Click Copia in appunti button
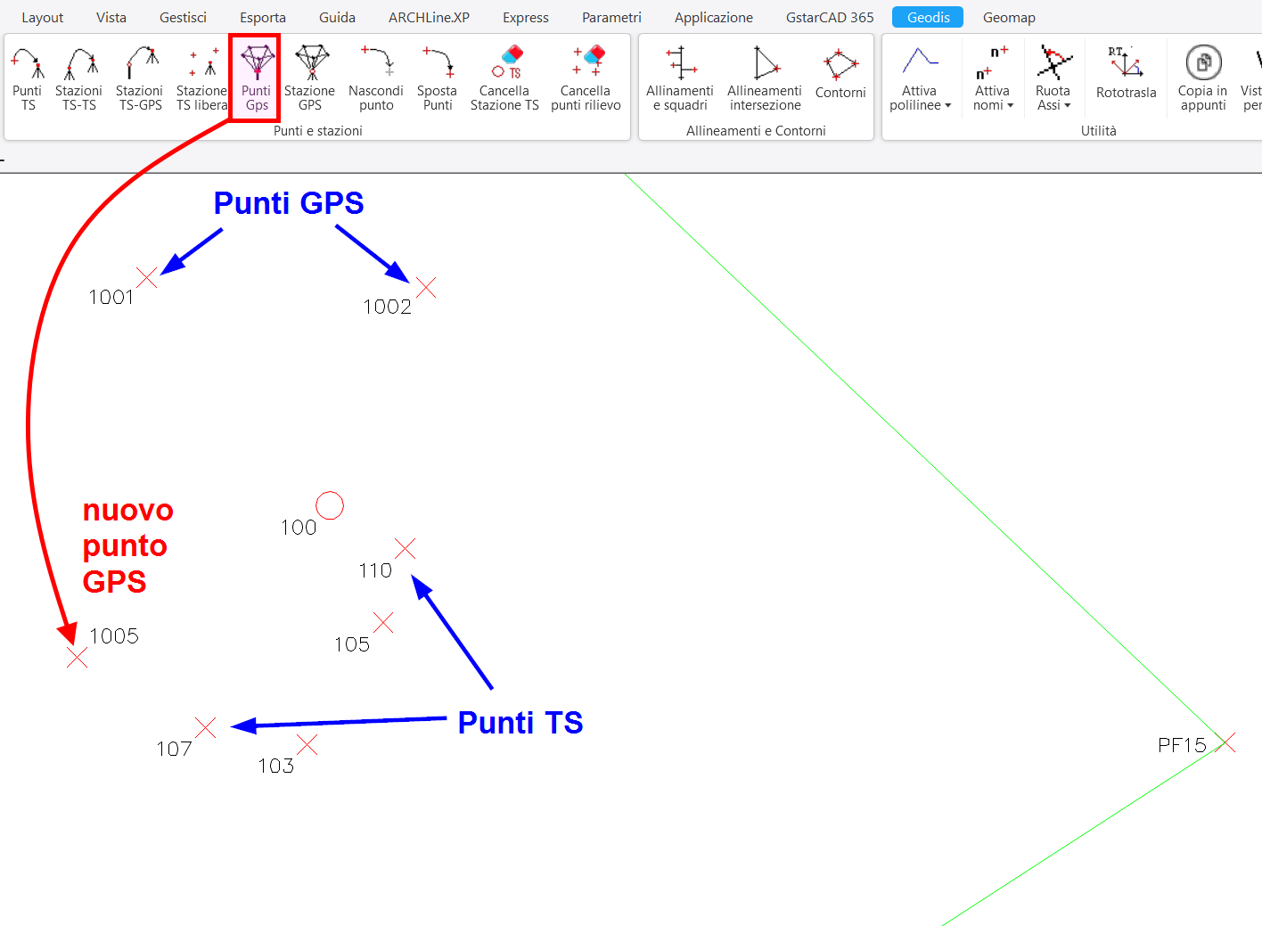The image size is (1262, 926). [1202, 78]
